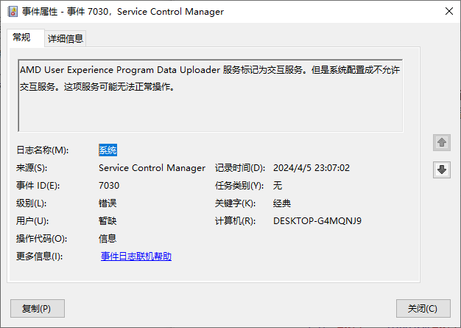Click computer name DESKTOP-G4MQNJ9
The image size is (461, 328).
pos(317,221)
